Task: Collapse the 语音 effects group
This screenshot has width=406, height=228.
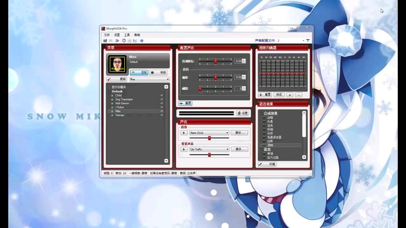Action: point(262,150)
